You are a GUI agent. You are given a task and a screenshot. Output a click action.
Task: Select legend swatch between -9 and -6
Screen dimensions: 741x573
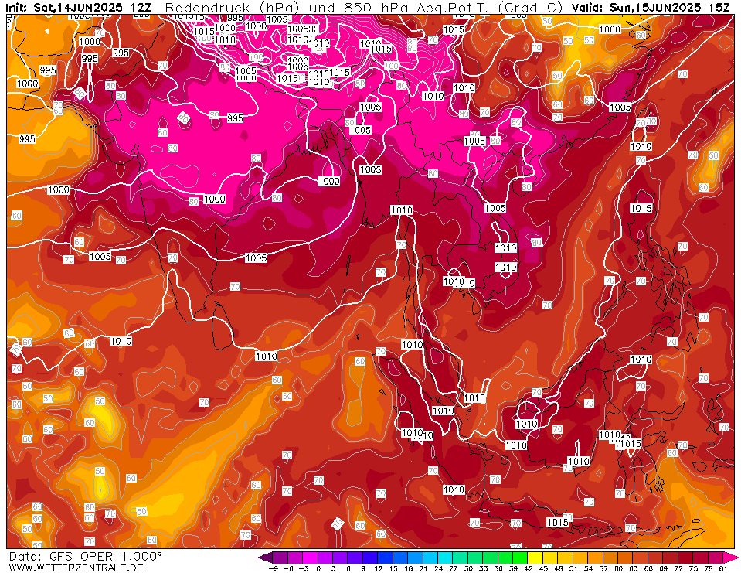click(x=280, y=558)
